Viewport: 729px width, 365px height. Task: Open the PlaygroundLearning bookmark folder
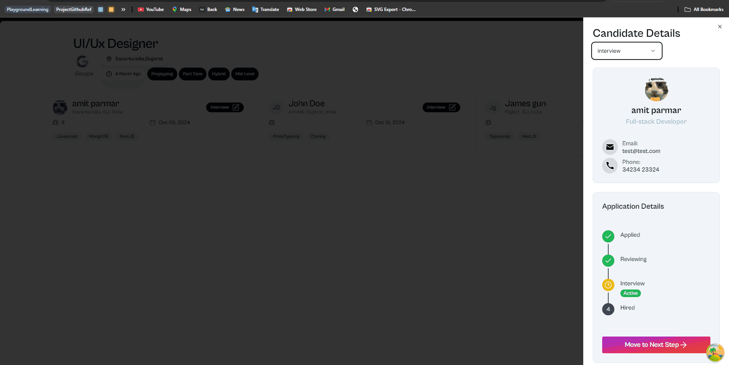pos(27,9)
